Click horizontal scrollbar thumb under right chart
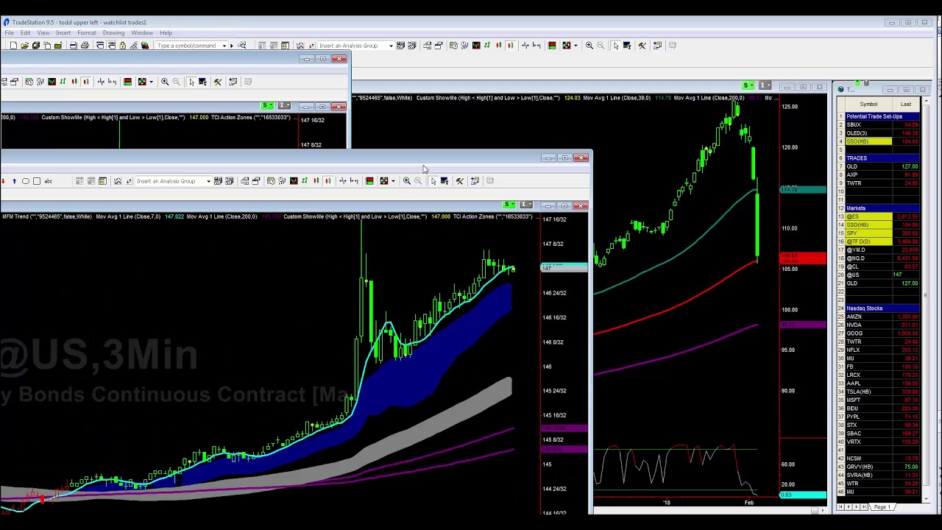This screenshot has height=530, width=942. click(x=815, y=511)
